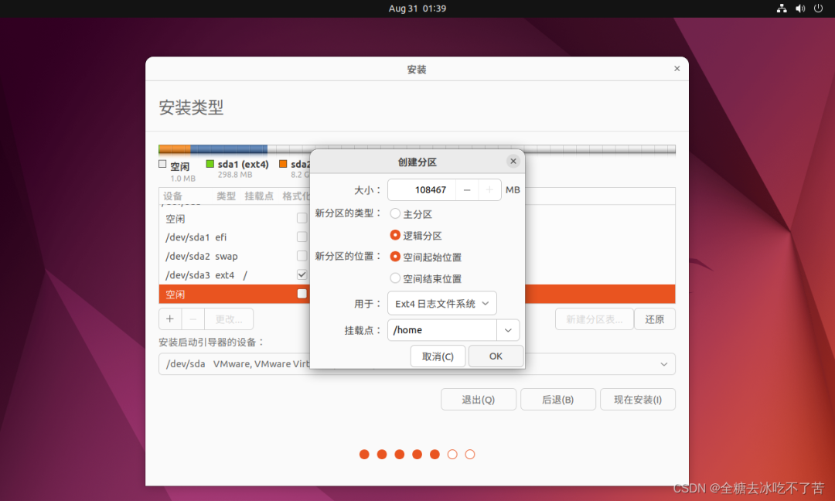Image resolution: width=835 pixels, height=501 pixels.
Task: Click the Aug 31 clock in top bar
Action: [417, 9]
